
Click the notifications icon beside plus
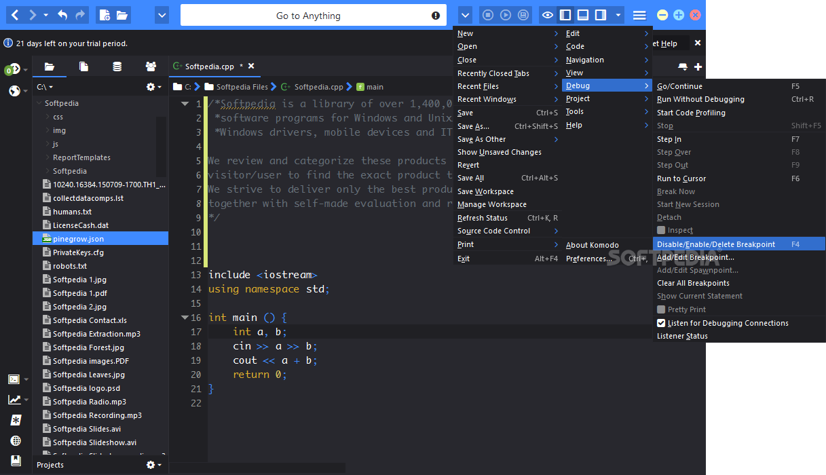coord(683,66)
